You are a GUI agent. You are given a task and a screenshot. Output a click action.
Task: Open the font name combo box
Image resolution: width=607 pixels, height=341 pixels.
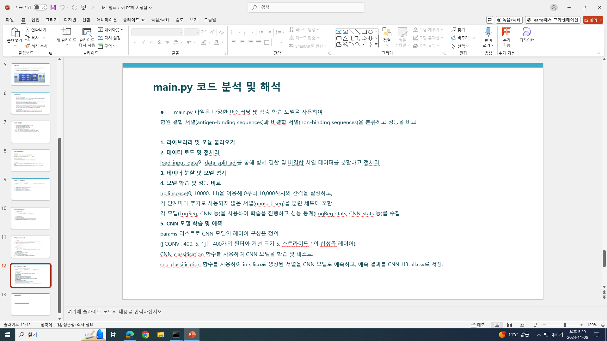tap(157, 32)
